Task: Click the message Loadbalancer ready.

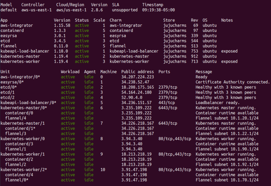Action: 218,103
